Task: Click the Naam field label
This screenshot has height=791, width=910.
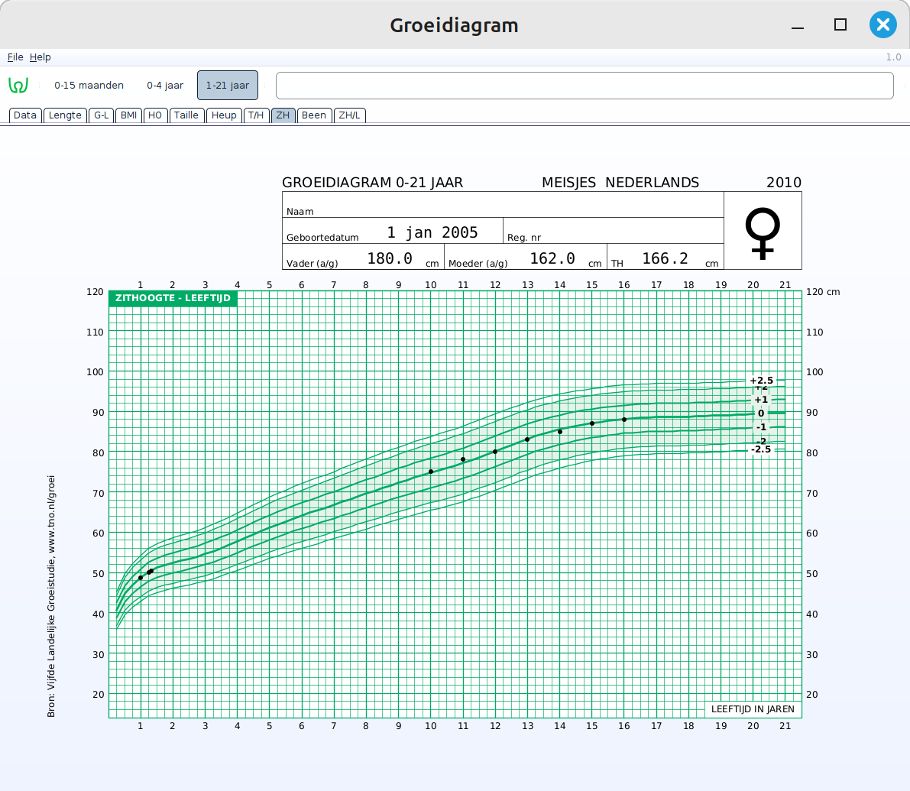Action: (300, 211)
